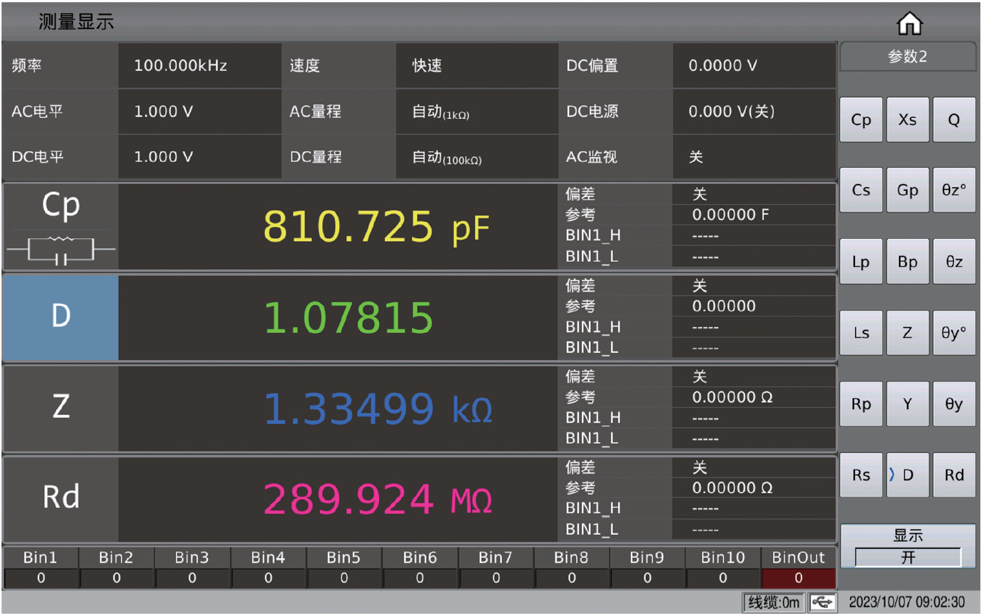Select the 参数2 tab header
Viewport: 981px width, 615px height.
[x=907, y=57]
